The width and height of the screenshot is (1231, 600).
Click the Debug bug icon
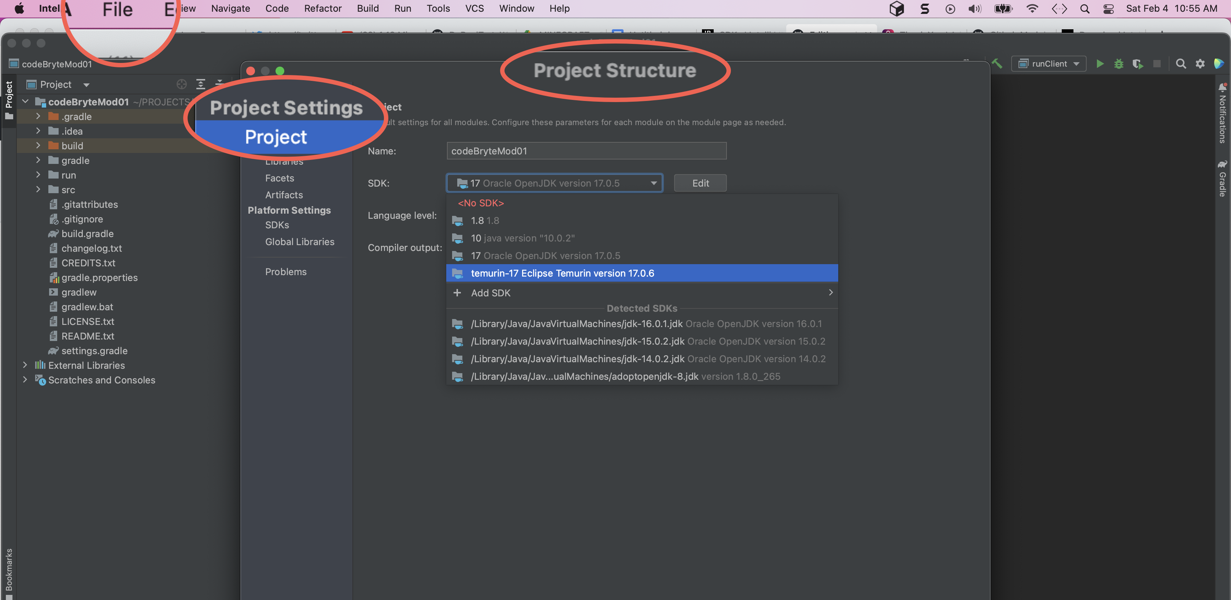1119,64
